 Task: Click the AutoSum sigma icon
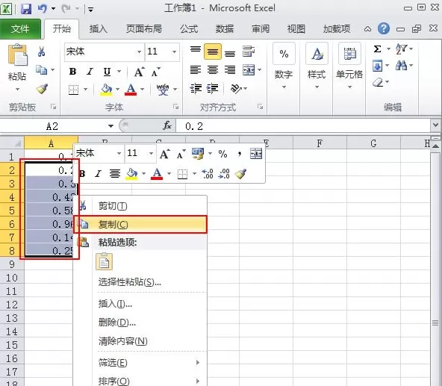pos(377,49)
